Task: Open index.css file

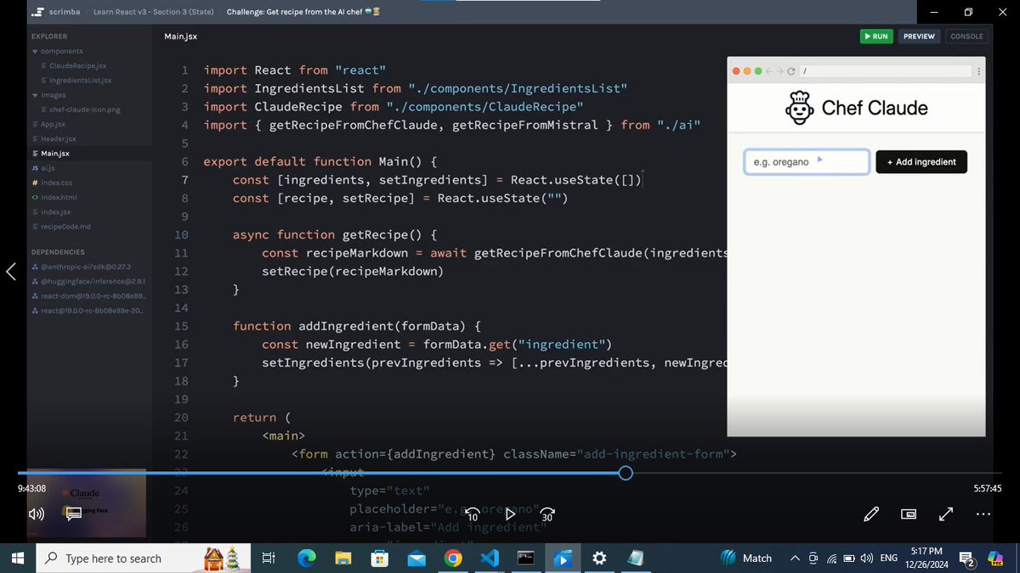Action: click(52, 183)
